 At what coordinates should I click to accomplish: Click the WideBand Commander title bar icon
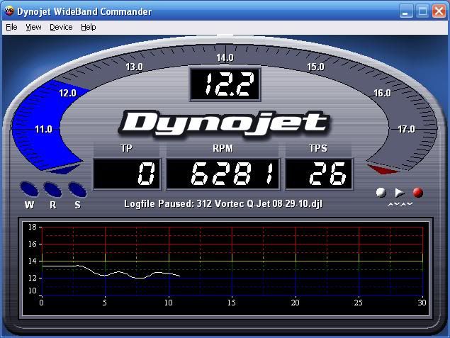[9, 11]
